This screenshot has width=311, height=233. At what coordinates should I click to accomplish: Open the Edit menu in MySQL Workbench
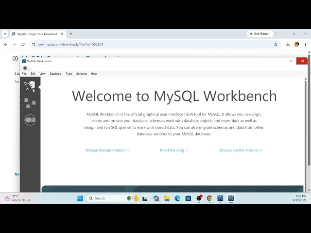click(x=33, y=74)
